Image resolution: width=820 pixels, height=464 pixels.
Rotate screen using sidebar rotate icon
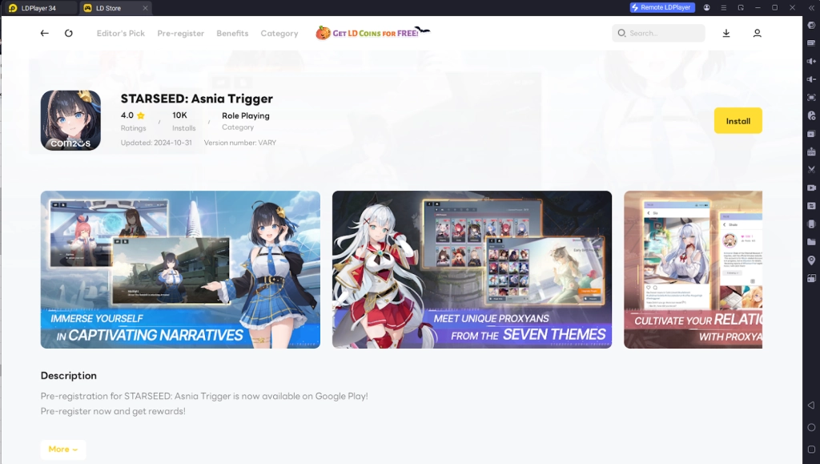pyautogui.click(x=811, y=278)
